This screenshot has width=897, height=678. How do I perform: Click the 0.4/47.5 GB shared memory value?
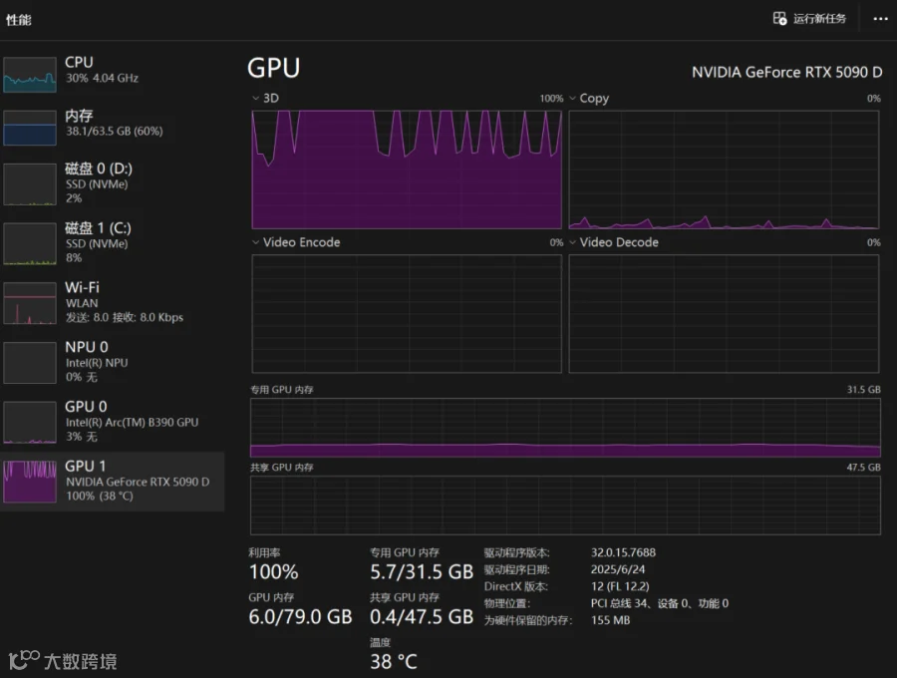point(422,617)
